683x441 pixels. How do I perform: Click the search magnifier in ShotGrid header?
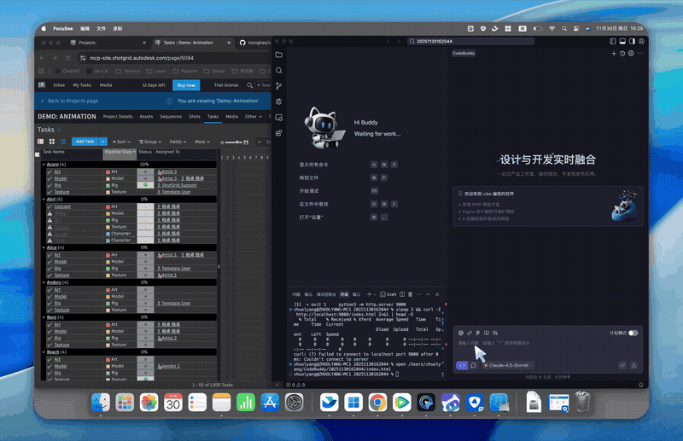(x=250, y=85)
